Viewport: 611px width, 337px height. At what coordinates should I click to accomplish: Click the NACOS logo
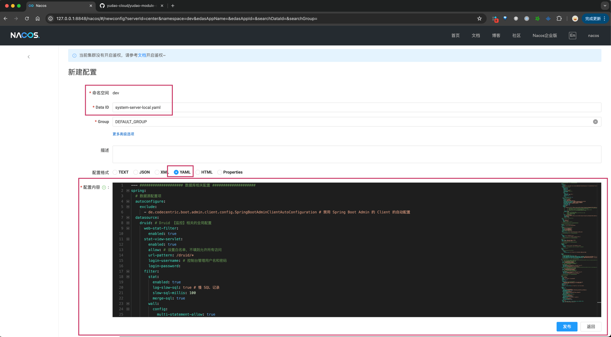[25, 35]
